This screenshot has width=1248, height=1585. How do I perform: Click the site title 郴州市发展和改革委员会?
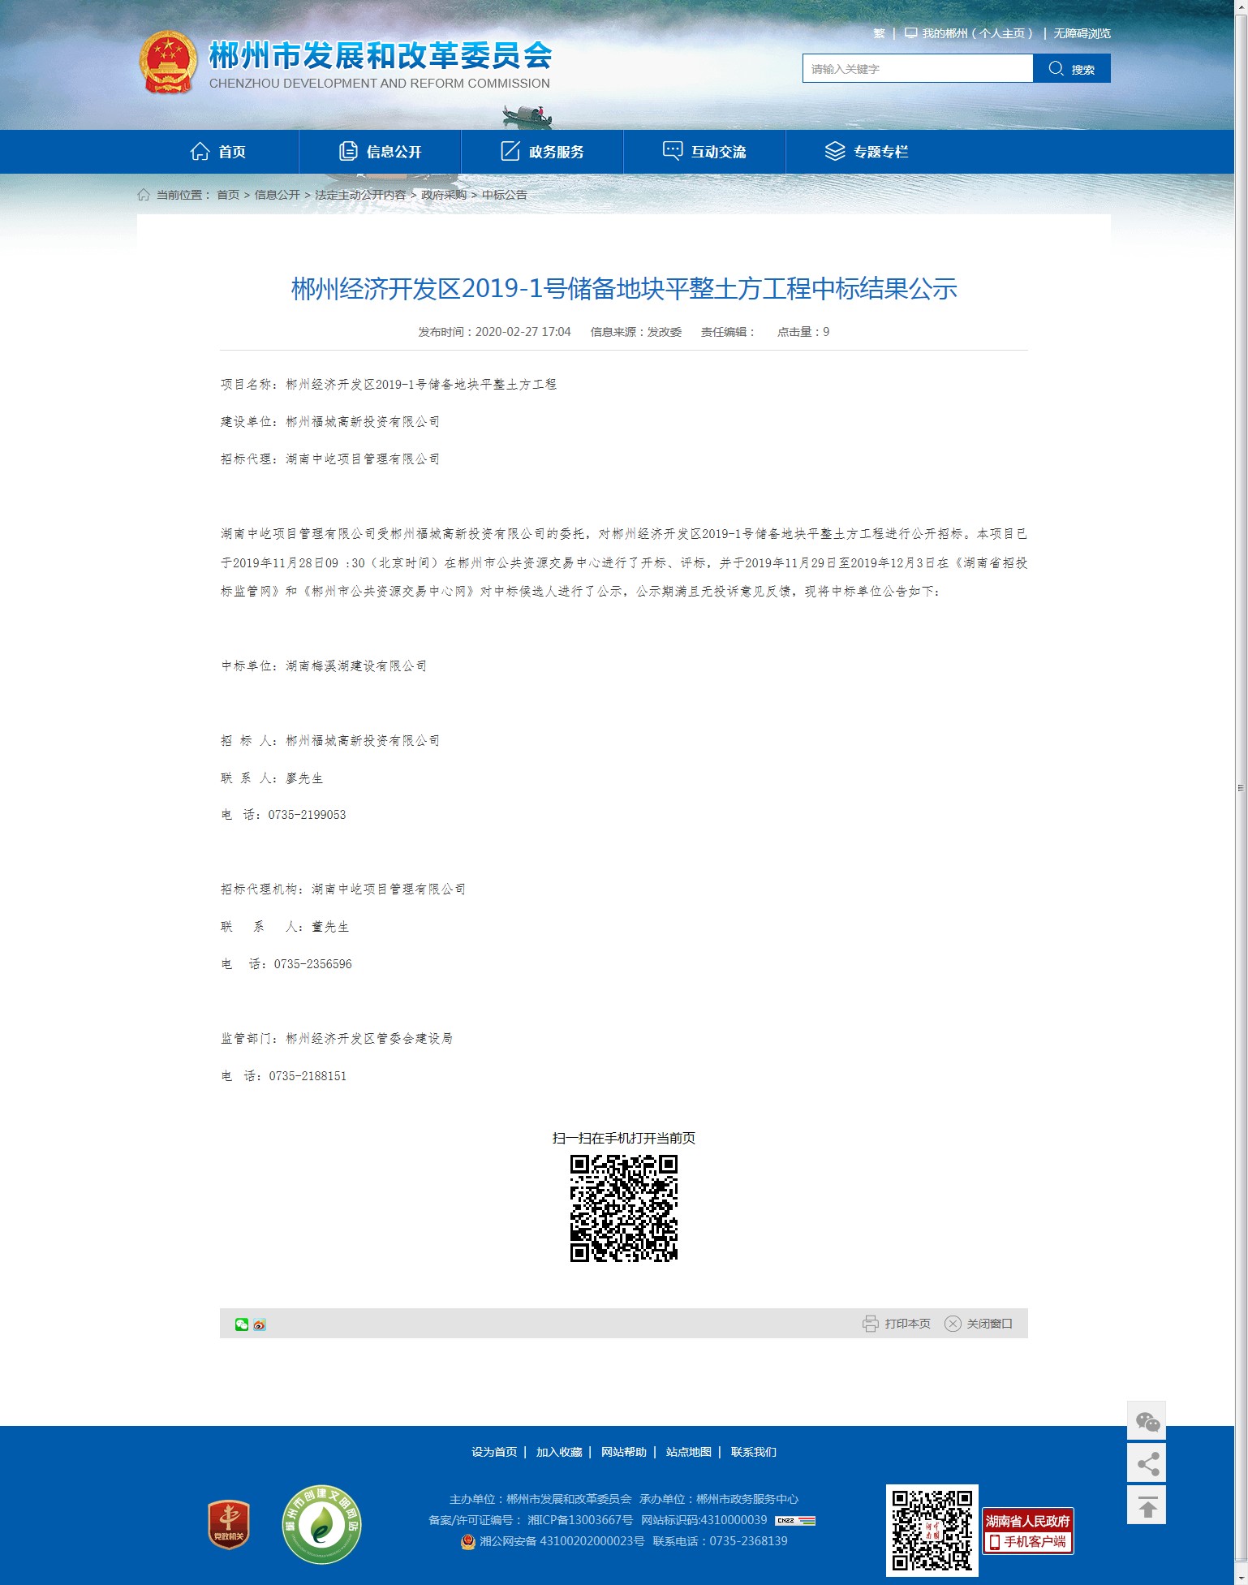tap(381, 55)
